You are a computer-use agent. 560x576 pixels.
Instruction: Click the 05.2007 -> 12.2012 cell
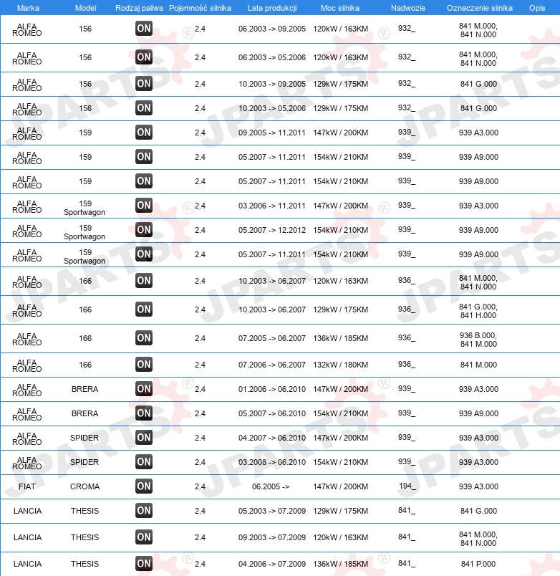(271, 230)
